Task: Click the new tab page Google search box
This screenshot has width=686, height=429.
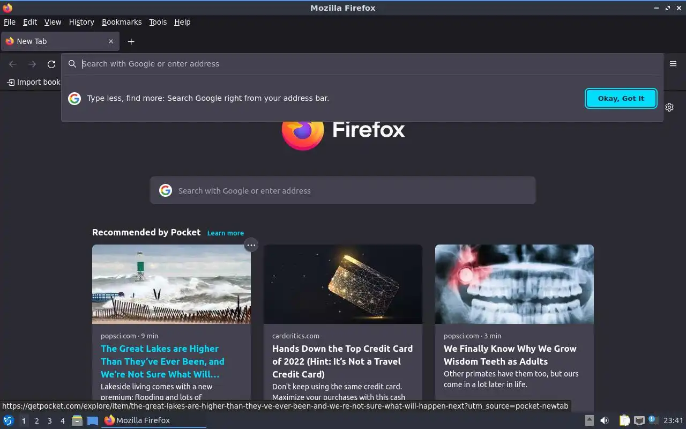Action: click(343, 190)
